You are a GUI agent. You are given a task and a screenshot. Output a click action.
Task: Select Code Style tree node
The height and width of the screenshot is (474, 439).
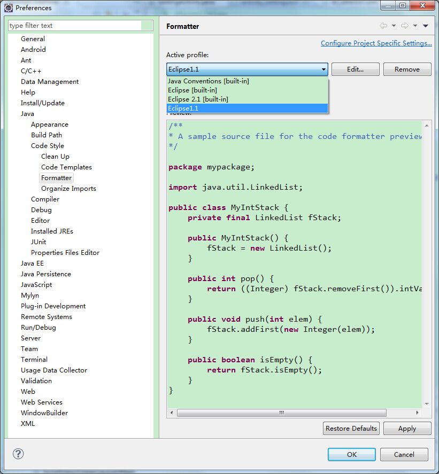click(x=48, y=146)
